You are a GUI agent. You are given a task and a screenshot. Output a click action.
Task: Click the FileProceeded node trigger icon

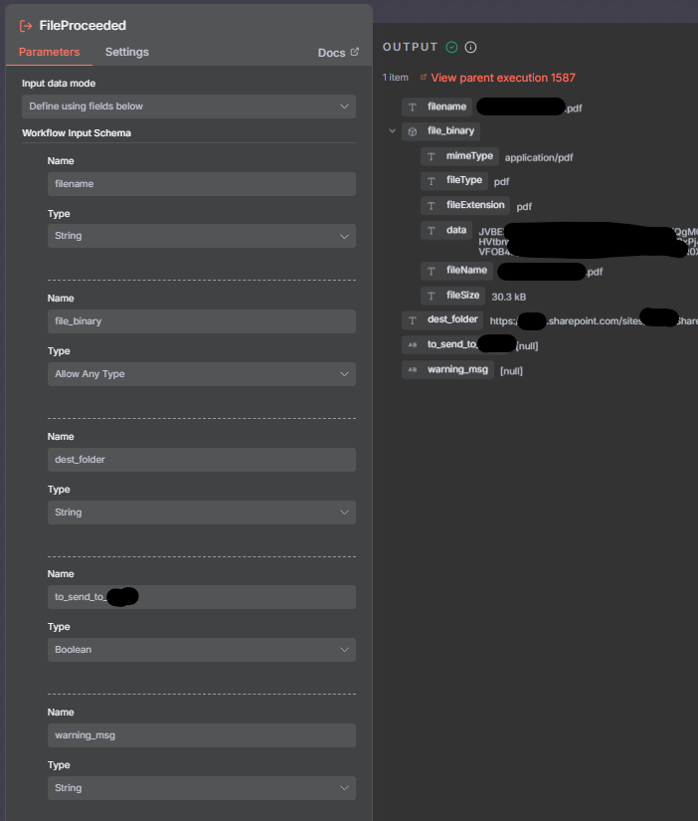pos(26,25)
